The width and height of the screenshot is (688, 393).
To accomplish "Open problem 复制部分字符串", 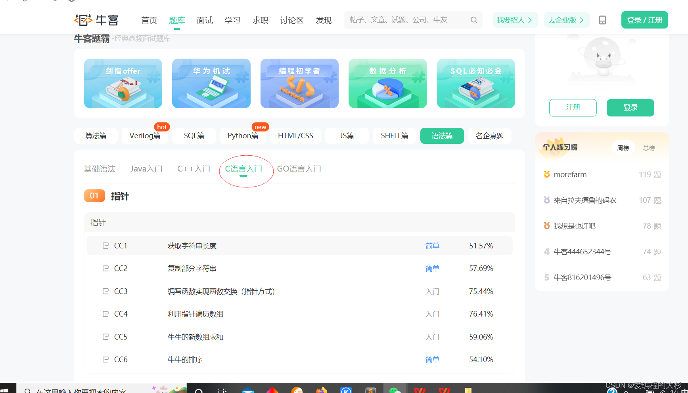I will click(x=192, y=268).
